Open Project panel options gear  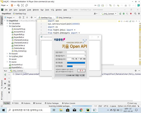tap(32, 18)
